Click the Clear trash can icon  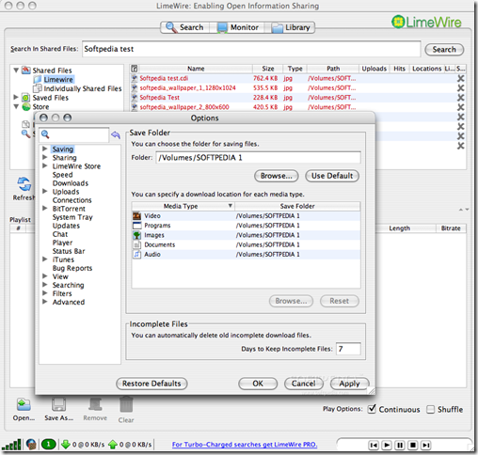126,404
